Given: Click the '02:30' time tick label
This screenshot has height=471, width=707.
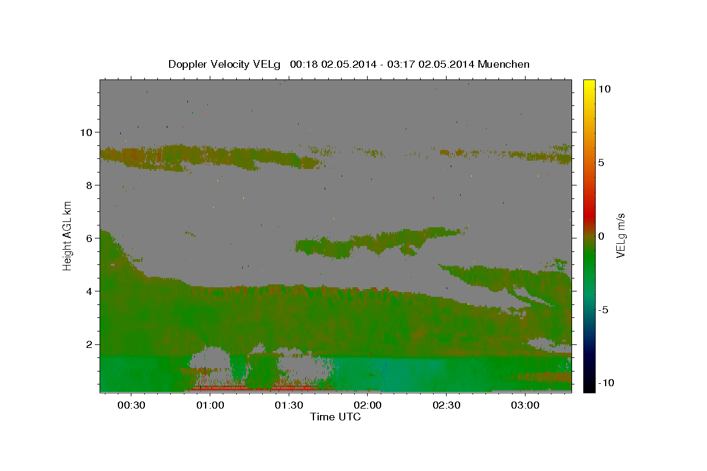Looking at the screenshot, I should [x=447, y=405].
